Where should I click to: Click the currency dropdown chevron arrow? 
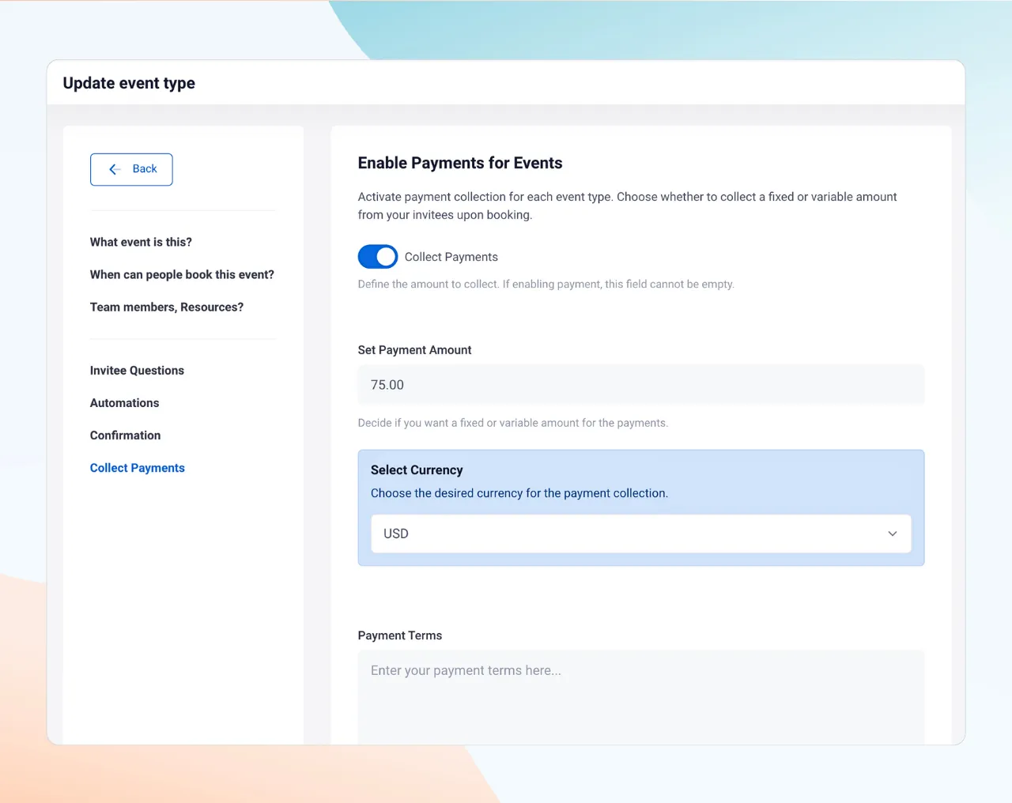(893, 533)
